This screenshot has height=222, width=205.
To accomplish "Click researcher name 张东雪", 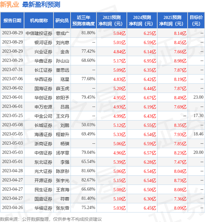I will tap(63, 208).
